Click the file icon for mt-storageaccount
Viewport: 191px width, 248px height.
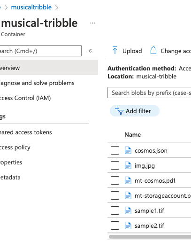pos(128,195)
